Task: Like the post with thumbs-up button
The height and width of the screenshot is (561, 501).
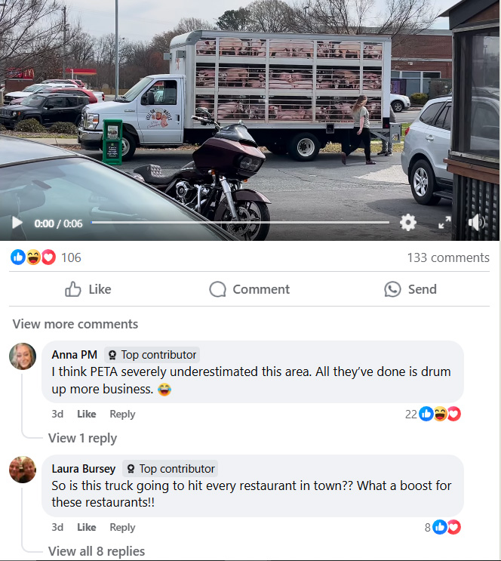Action: pyautogui.click(x=88, y=289)
